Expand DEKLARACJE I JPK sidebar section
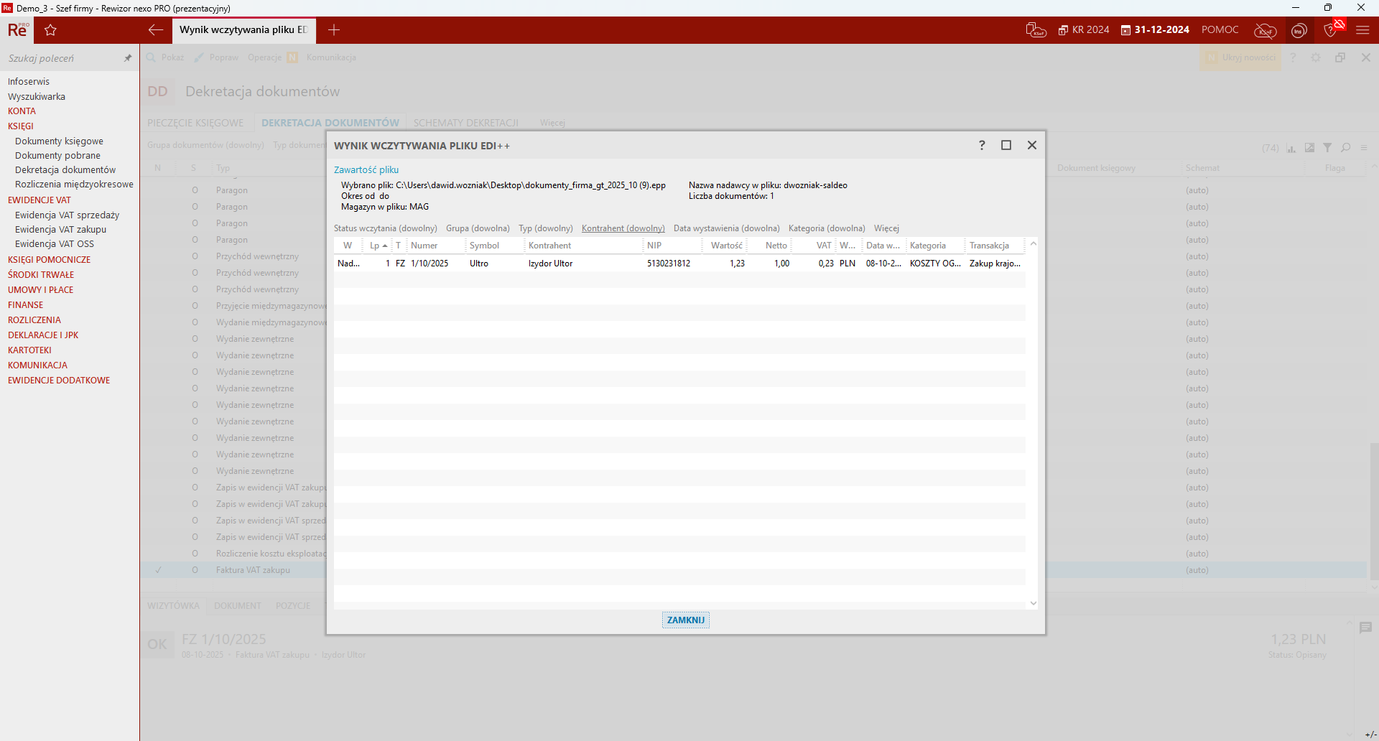1379x741 pixels. pyautogui.click(x=43, y=335)
